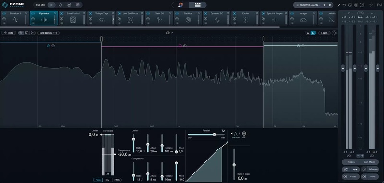Expand the stereo channel mode dropdown
Screen dimensions: 384x183
(x=169, y=33)
